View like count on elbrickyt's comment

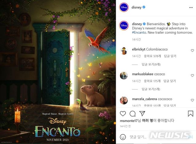[x=153, y=56]
